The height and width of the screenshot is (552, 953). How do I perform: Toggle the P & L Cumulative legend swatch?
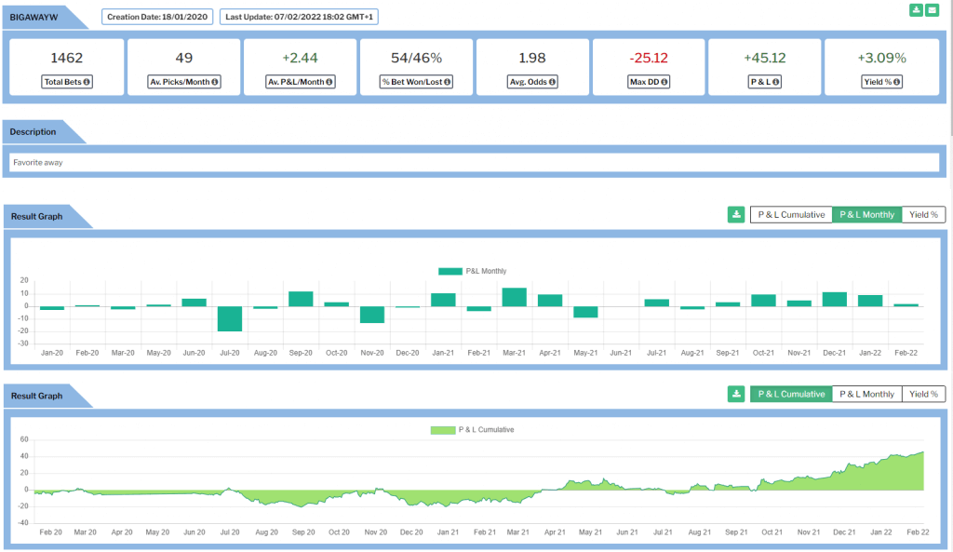tap(442, 430)
